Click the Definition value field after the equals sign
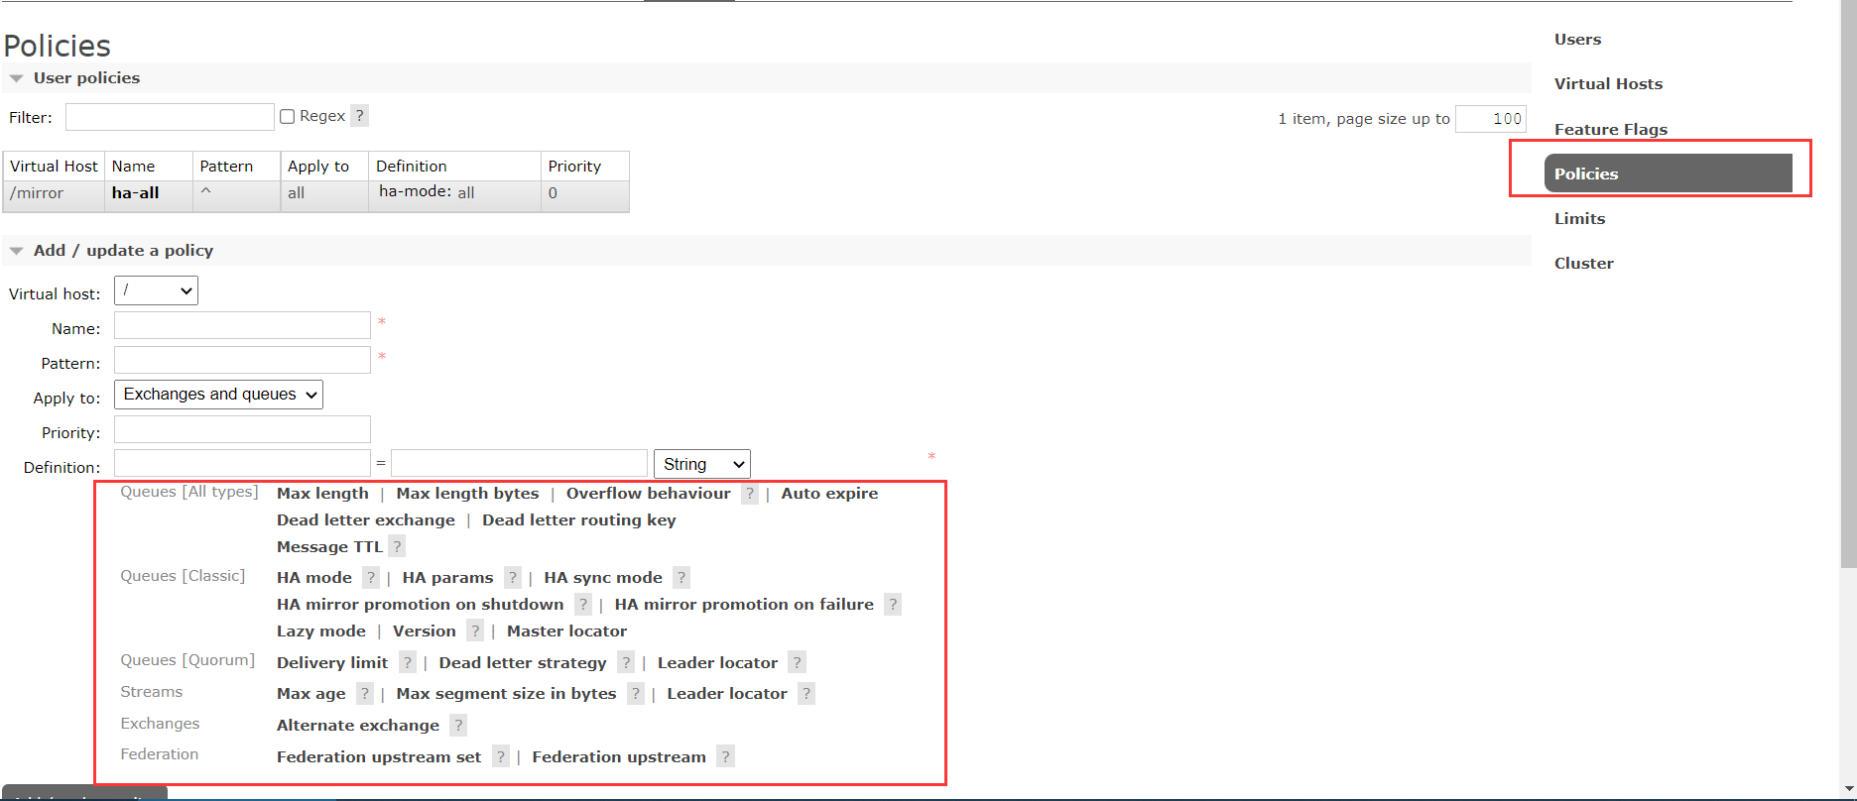Viewport: 1857px width, 801px height. coord(519,463)
